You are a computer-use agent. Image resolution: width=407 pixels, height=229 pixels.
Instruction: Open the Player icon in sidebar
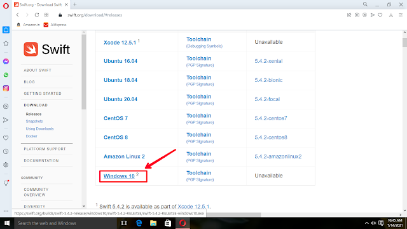pyautogui.click(x=6, y=106)
